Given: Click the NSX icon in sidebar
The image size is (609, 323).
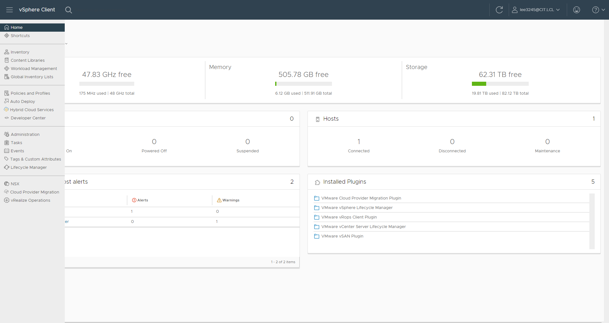Looking at the screenshot, I should pyautogui.click(x=7, y=184).
